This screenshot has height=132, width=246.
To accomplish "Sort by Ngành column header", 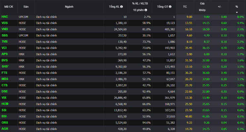I will point(69,7).
